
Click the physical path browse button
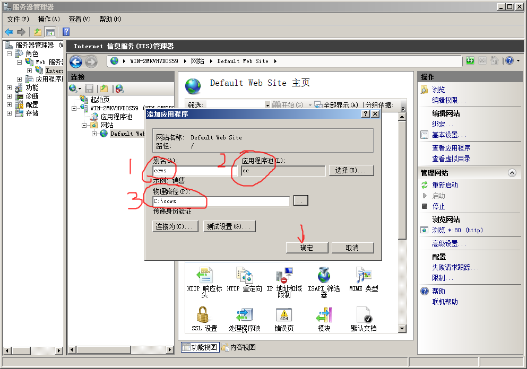(300, 201)
